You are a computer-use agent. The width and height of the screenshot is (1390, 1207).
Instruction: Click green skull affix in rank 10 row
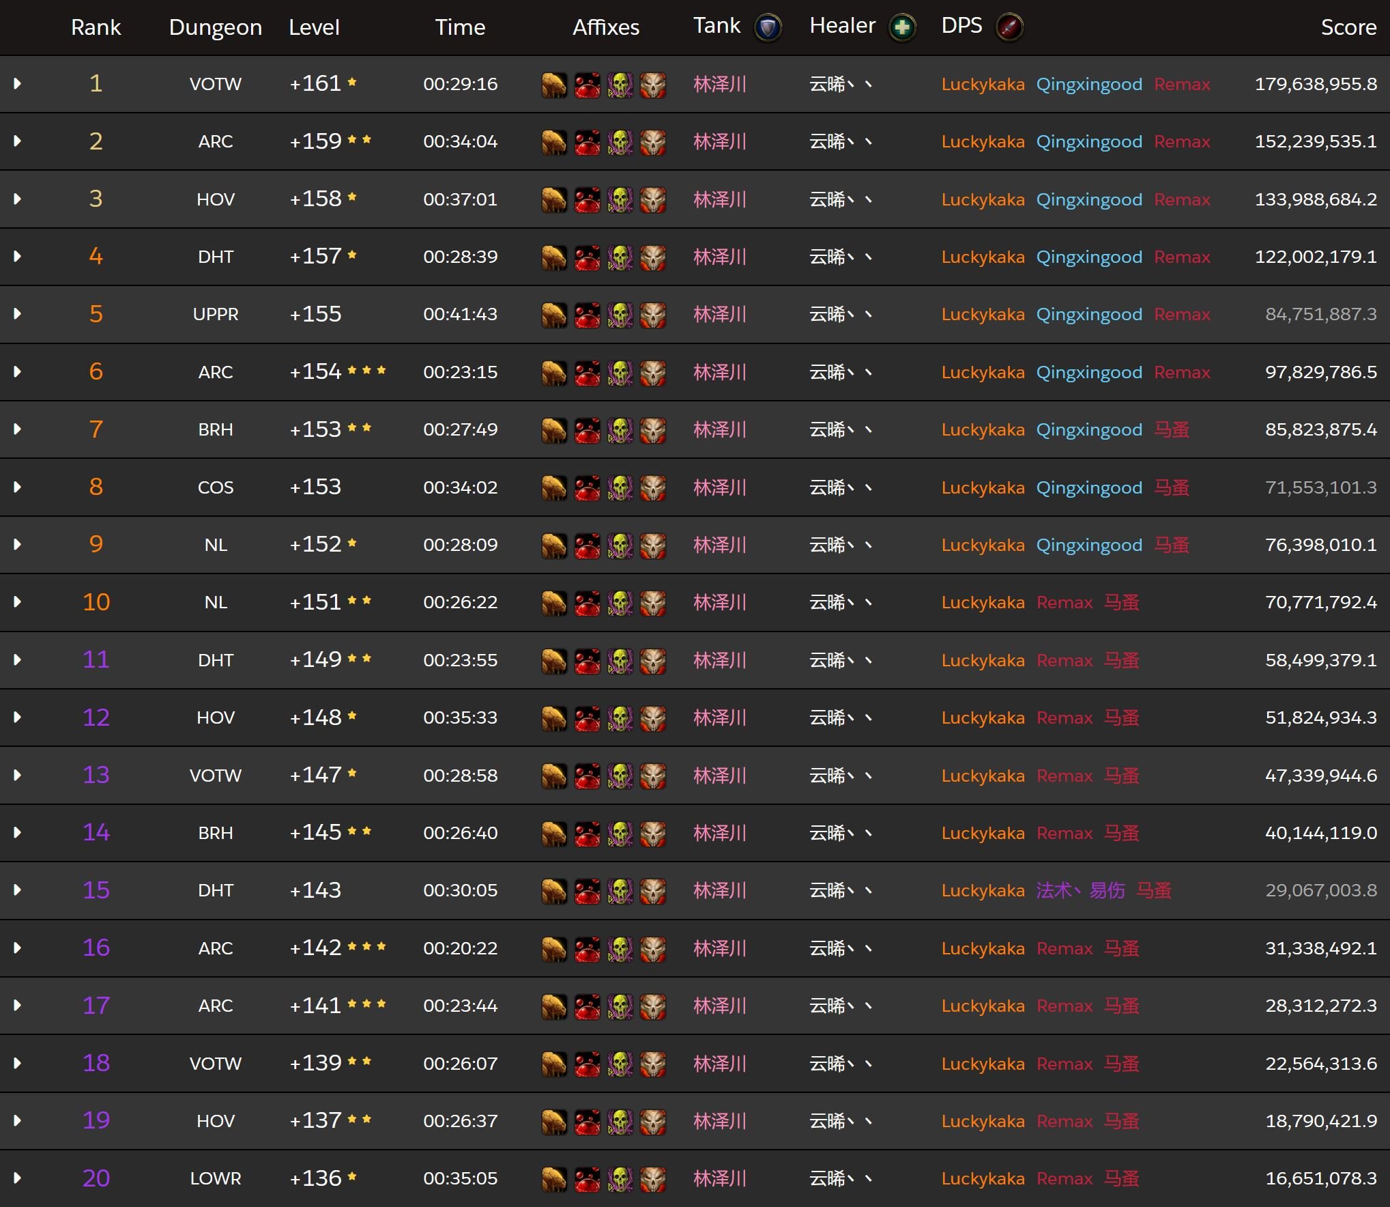620,603
